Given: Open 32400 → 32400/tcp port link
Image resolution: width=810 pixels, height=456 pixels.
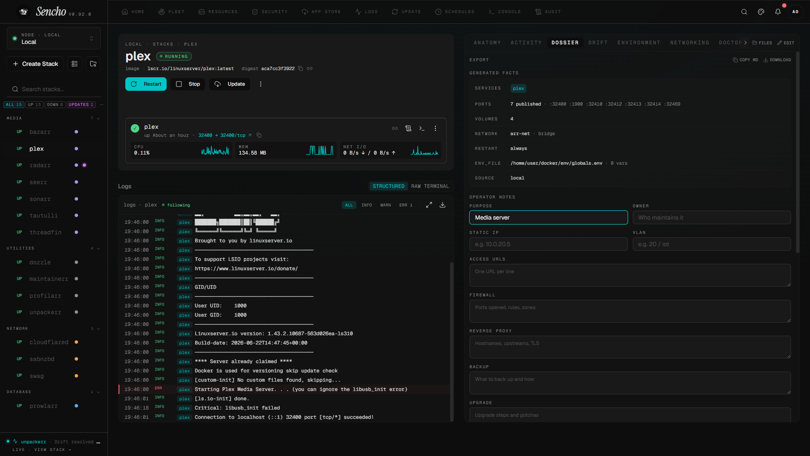Looking at the screenshot, I should 225,136.
